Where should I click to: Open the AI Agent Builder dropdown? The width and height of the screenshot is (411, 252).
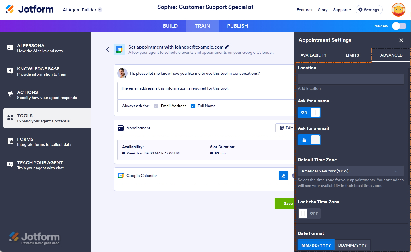click(x=82, y=10)
